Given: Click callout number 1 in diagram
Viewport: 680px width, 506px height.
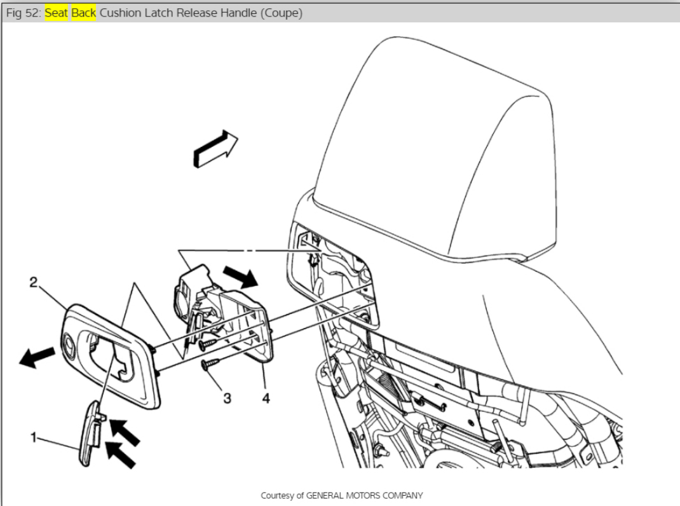Looking at the screenshot, I should (34, 437).
